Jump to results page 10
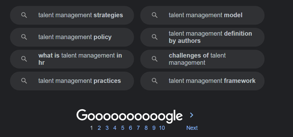The height and width of the screenshot is (137, 293). [x=162, y=128]
